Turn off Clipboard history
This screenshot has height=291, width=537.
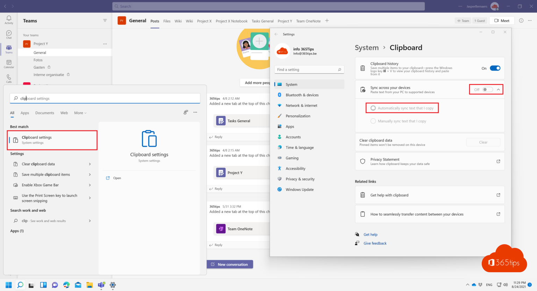tap(495, 68)
